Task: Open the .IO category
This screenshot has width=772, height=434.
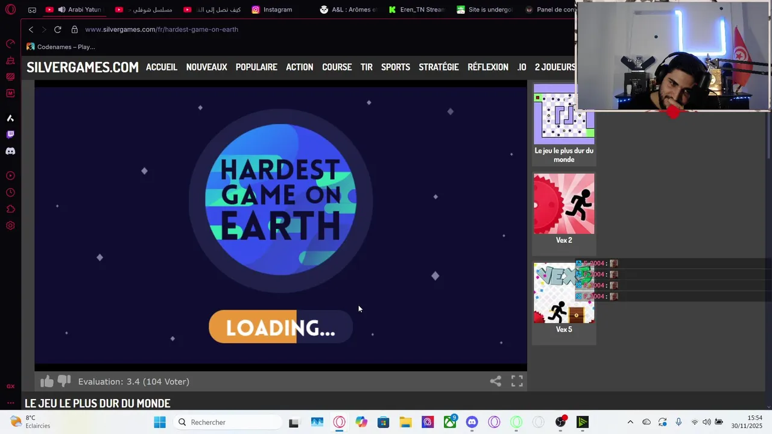Action: click(522, 67)
